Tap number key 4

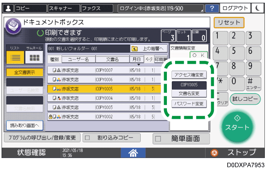pyautogui.click(x=221, y=53)
